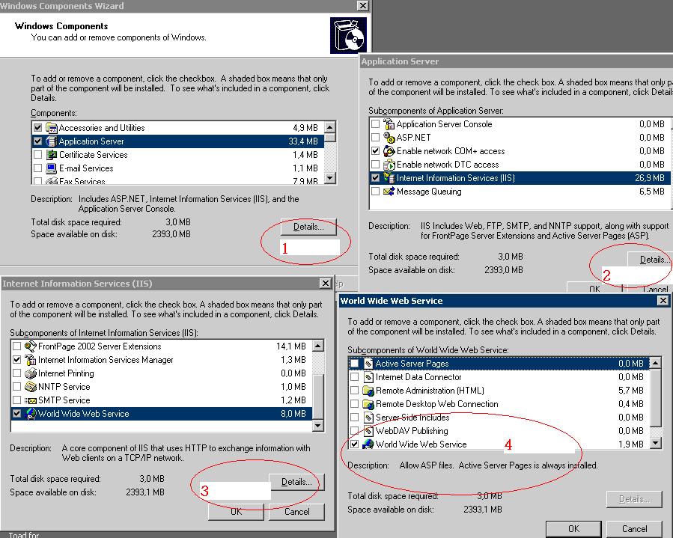Click Cancel in the Internet Information Services dialog
The width and height of the screenshot is (673, 538).
pos(296,512)
